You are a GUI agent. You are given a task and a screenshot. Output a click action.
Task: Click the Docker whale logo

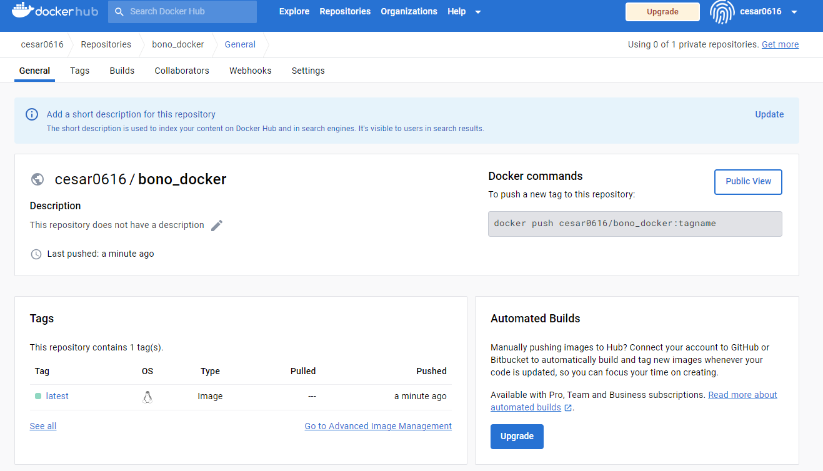pos(21,11)
